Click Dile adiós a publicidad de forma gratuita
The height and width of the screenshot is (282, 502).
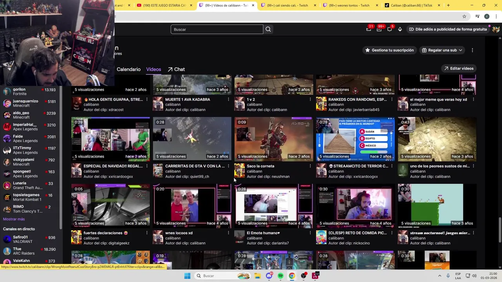click(x=448, y=29)
